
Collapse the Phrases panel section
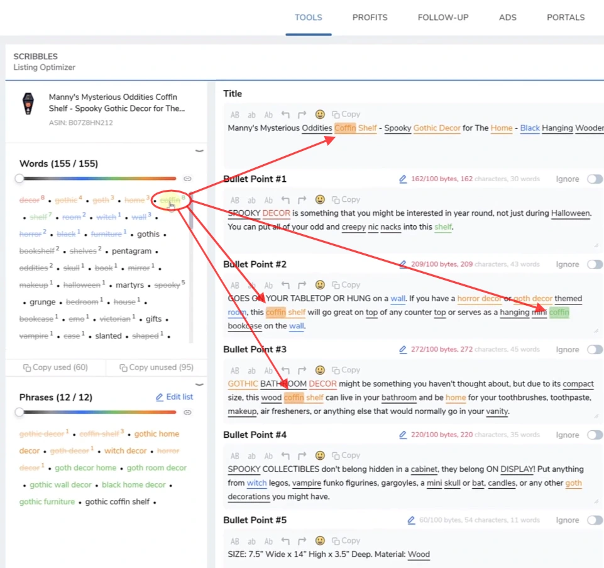click(199, 384)
